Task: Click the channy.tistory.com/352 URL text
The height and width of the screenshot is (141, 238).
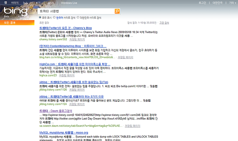Action: point(53,39)
